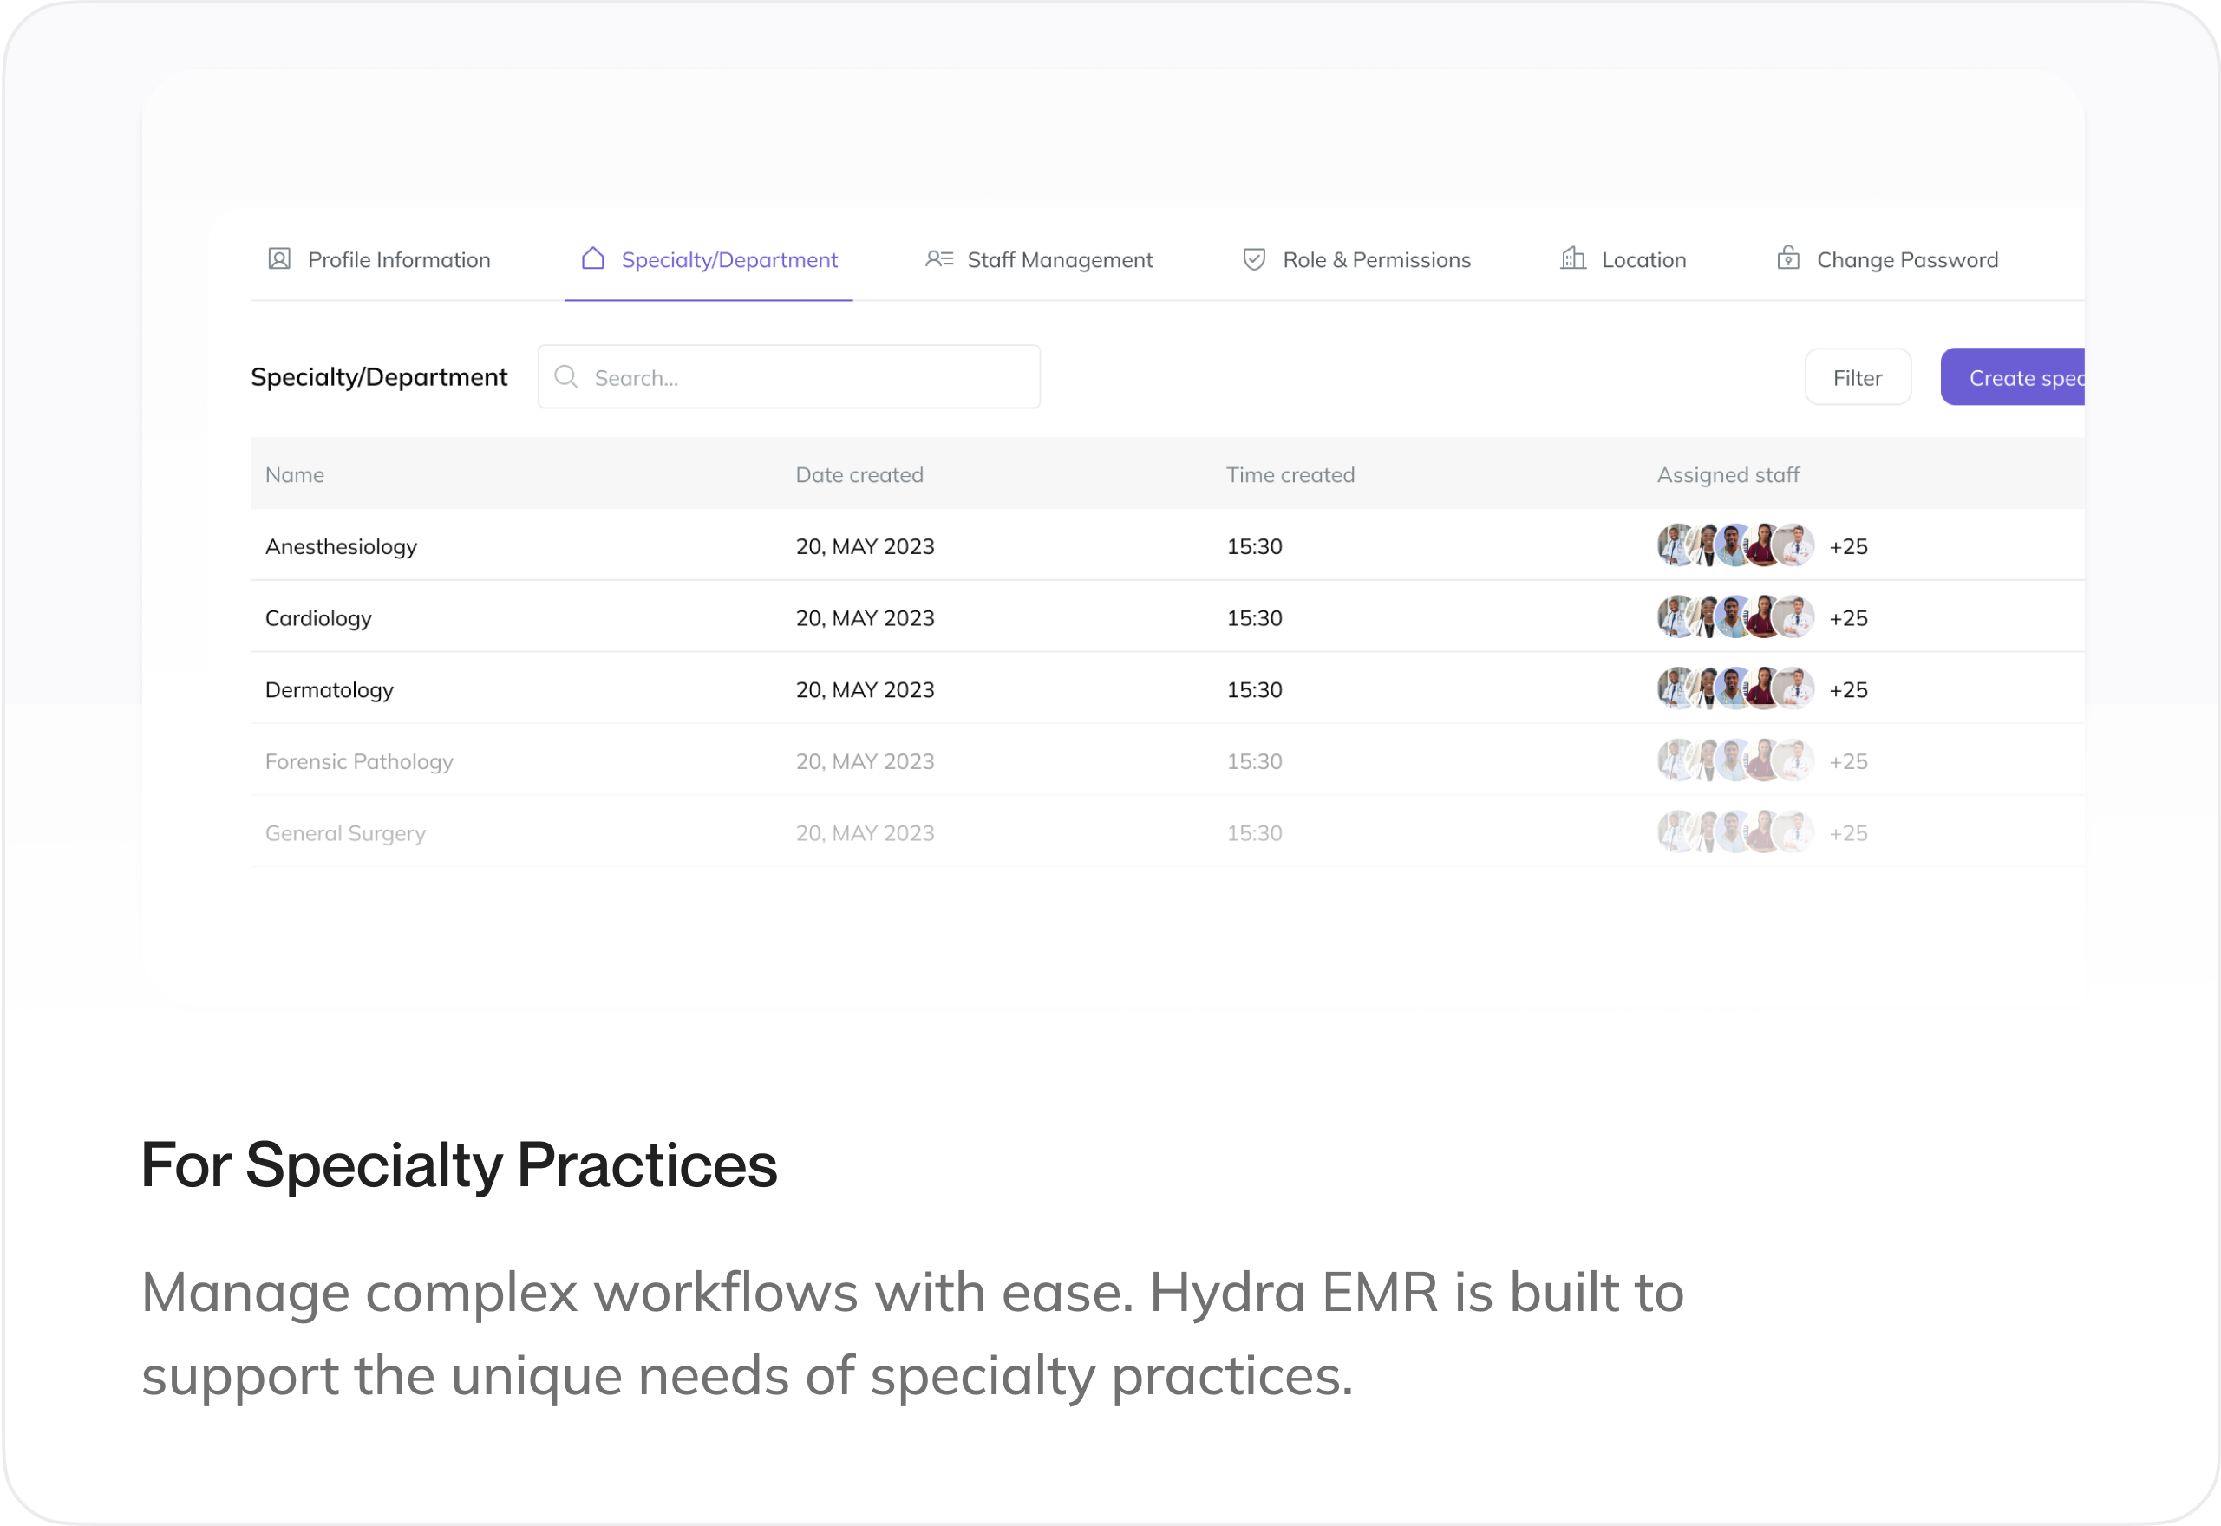
Task: Click the Dermatology staff avatar group
Action: tap(1734, 689)
